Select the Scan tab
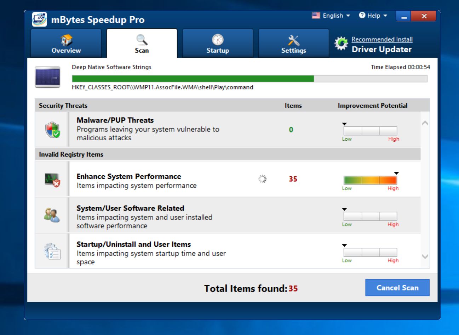 click(x=142, y=43)
